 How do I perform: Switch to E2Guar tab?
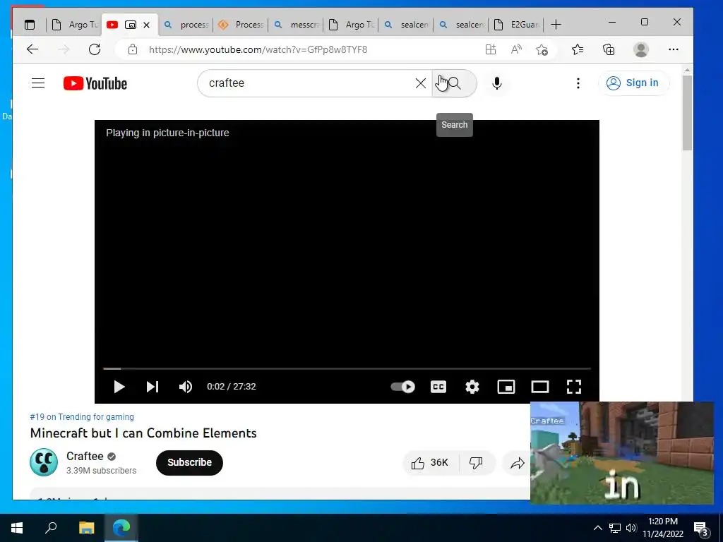pyautogui.click(x=516, y=25)
